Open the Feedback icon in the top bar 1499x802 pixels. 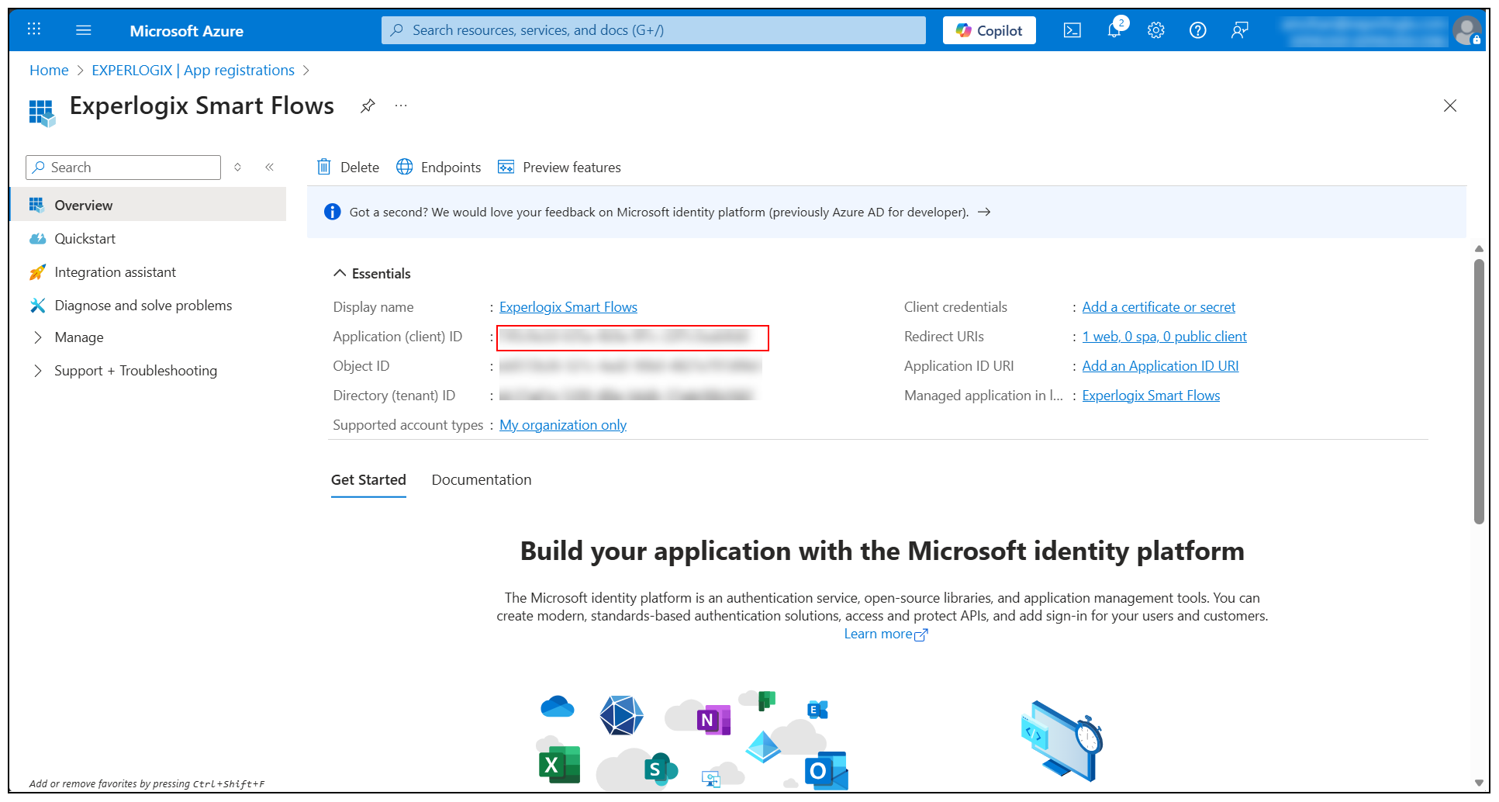tap(1240, 30)
